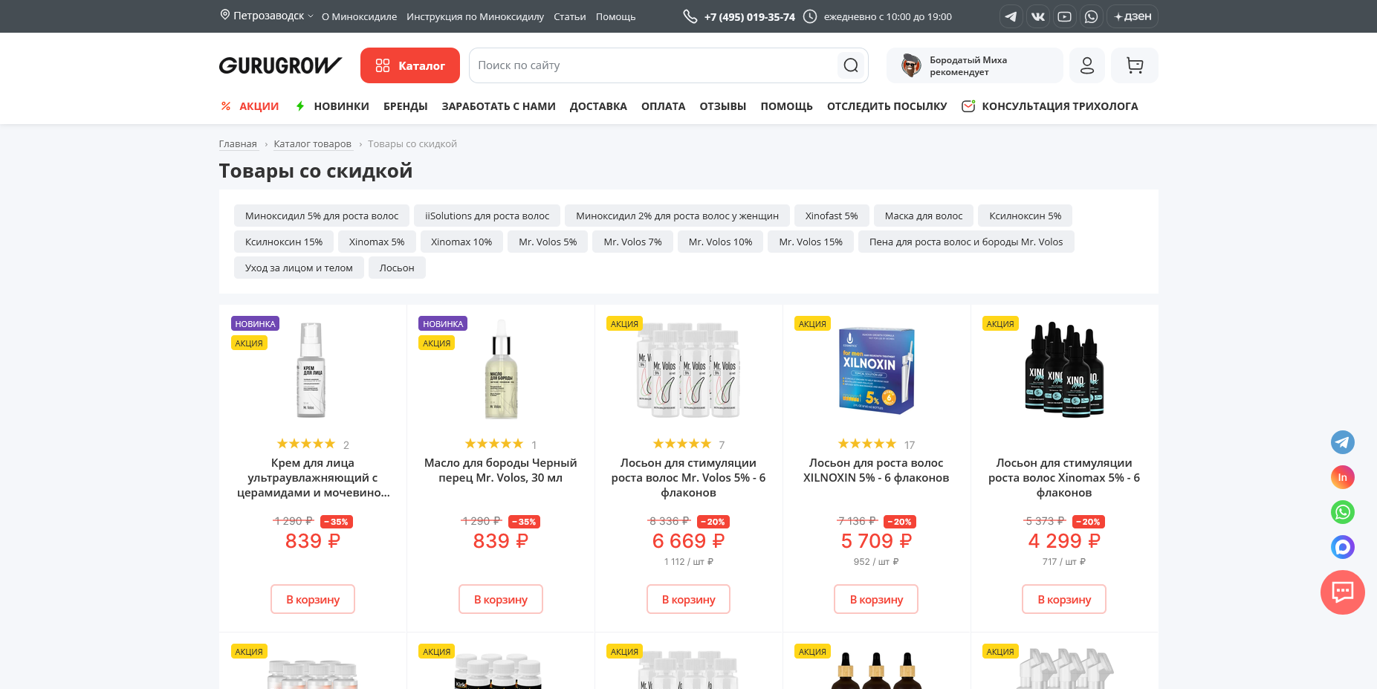1377x689 pixels.
Task: Open the АКЦИИ menu item
Action: coord(250,106)
